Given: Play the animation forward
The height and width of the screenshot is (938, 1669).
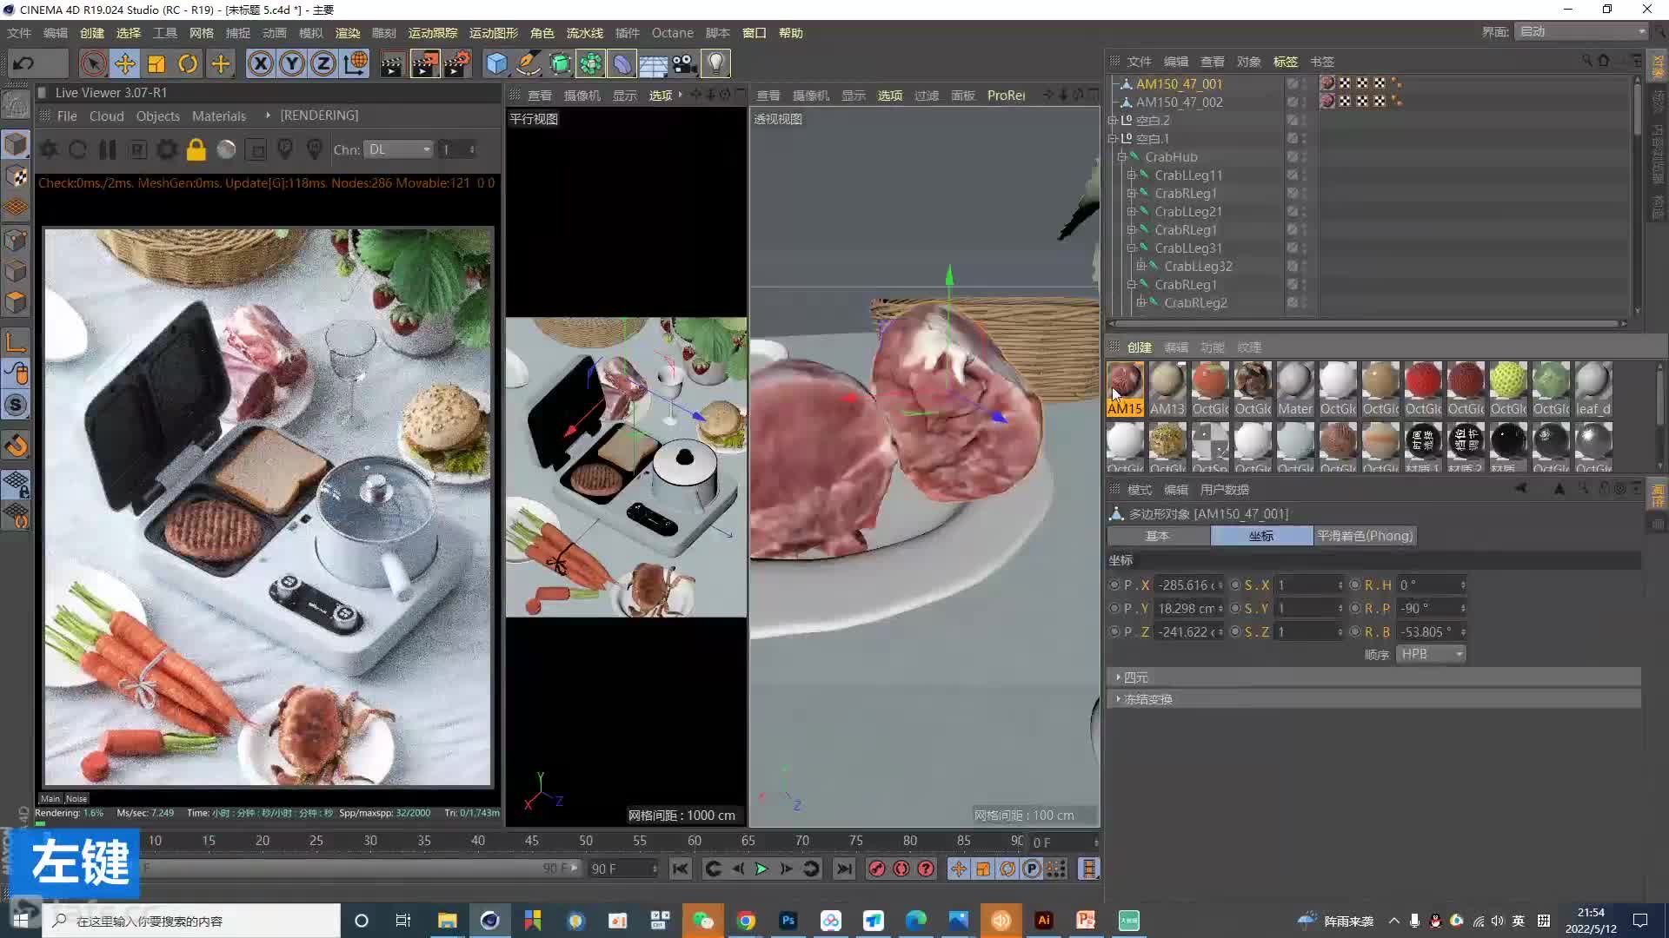Looking at the screenshot, I should click(761, 869).
